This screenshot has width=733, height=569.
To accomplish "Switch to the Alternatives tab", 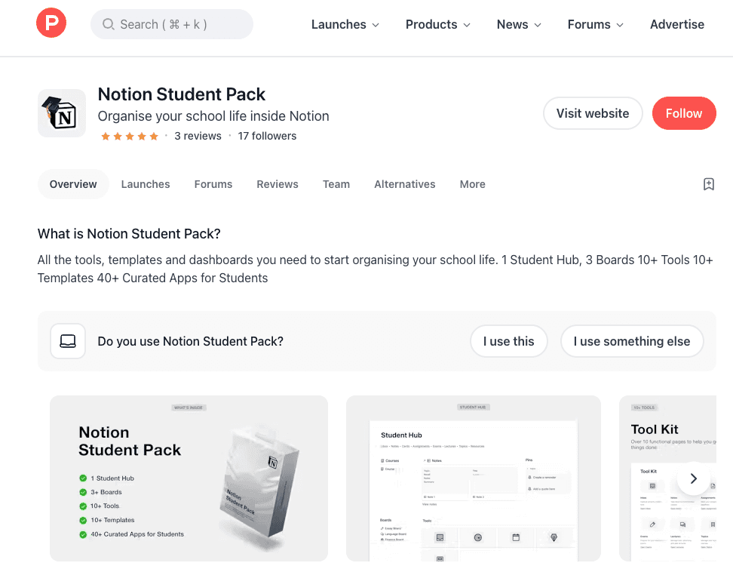I will pos(404,184).
